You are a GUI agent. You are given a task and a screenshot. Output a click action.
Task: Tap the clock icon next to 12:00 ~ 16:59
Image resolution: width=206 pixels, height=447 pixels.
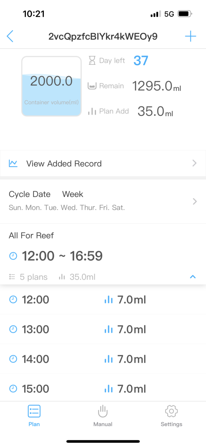click(x=13, y=256)
